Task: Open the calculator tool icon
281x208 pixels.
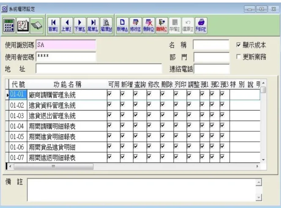Action: pyautogui.click(x=9, y=26)
